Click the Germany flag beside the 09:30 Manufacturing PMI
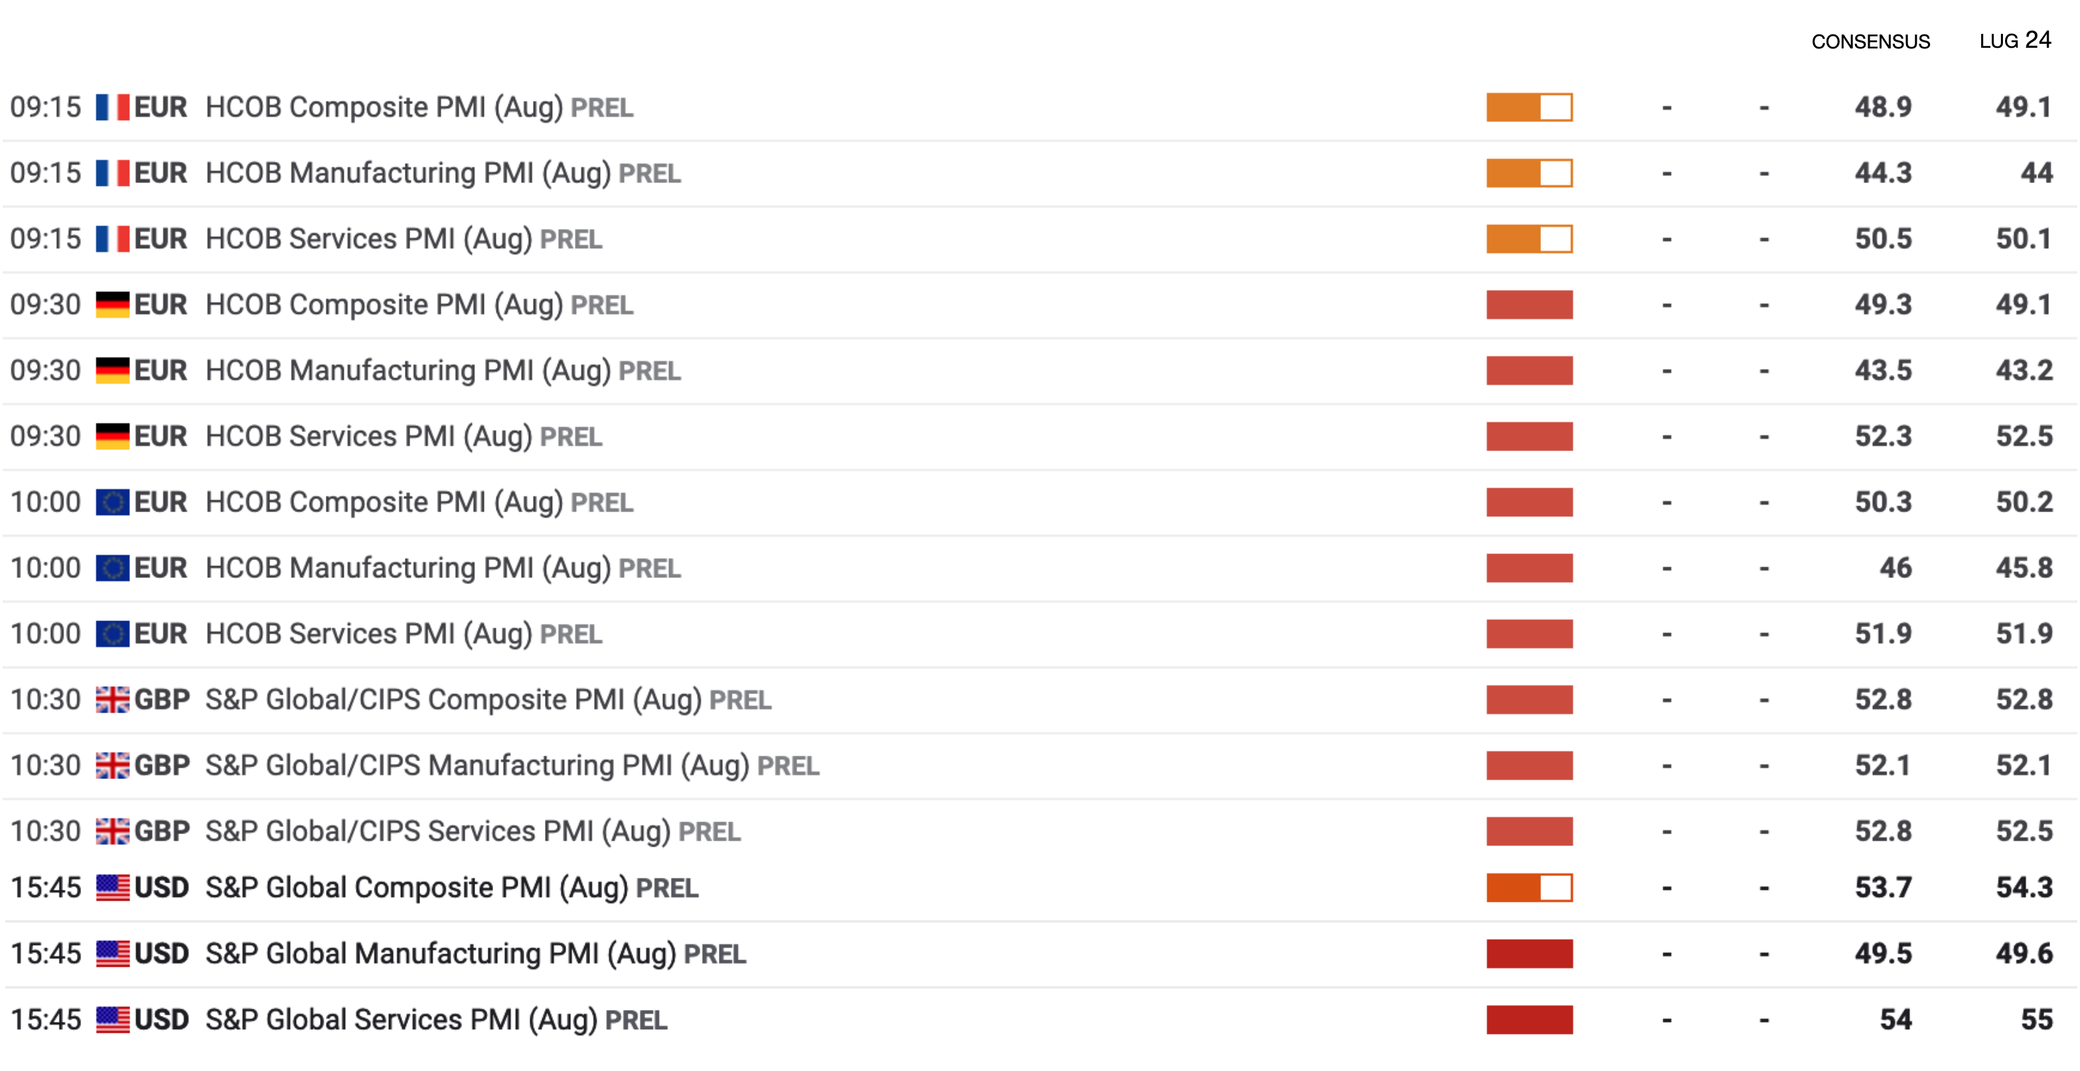This screenshot has width=2080, height=1071. pos(112,370)
